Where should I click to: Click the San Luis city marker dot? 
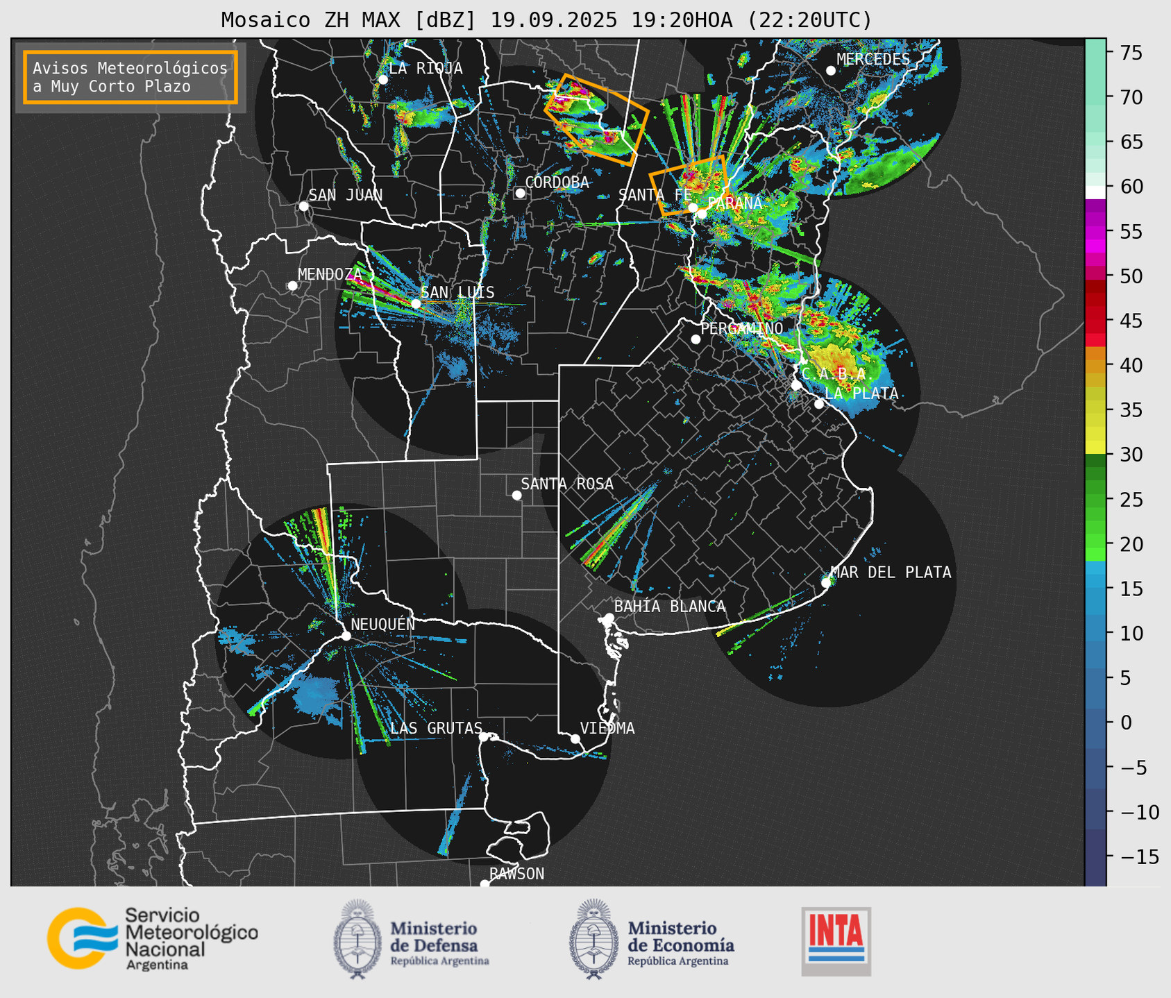pos(416,303)
